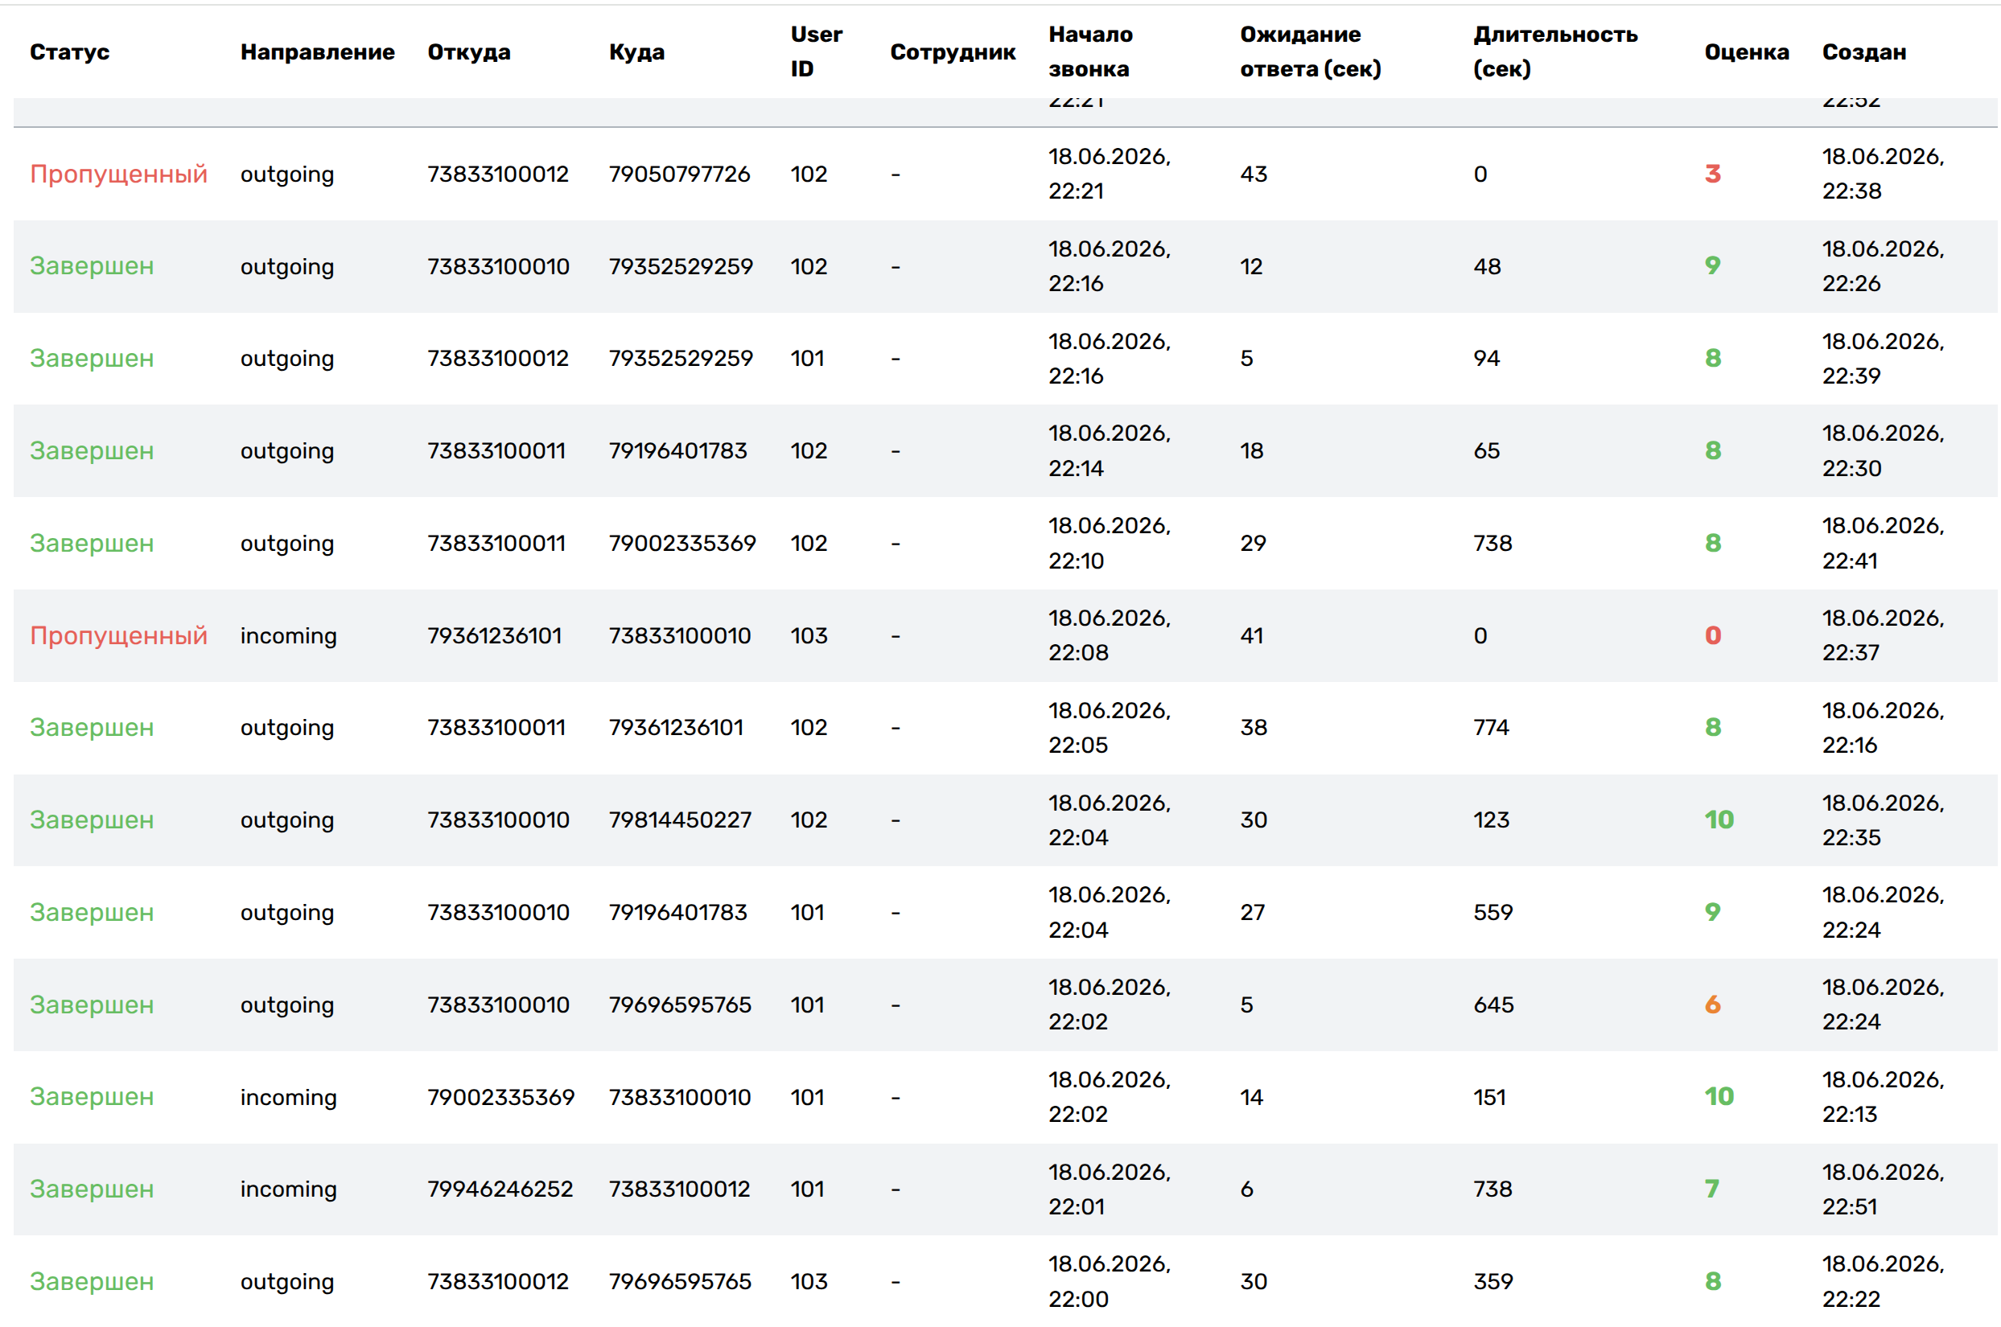Click duration value 151
Image resolution: width=2001 pixels, height=1327 pixels.
1489,1097
